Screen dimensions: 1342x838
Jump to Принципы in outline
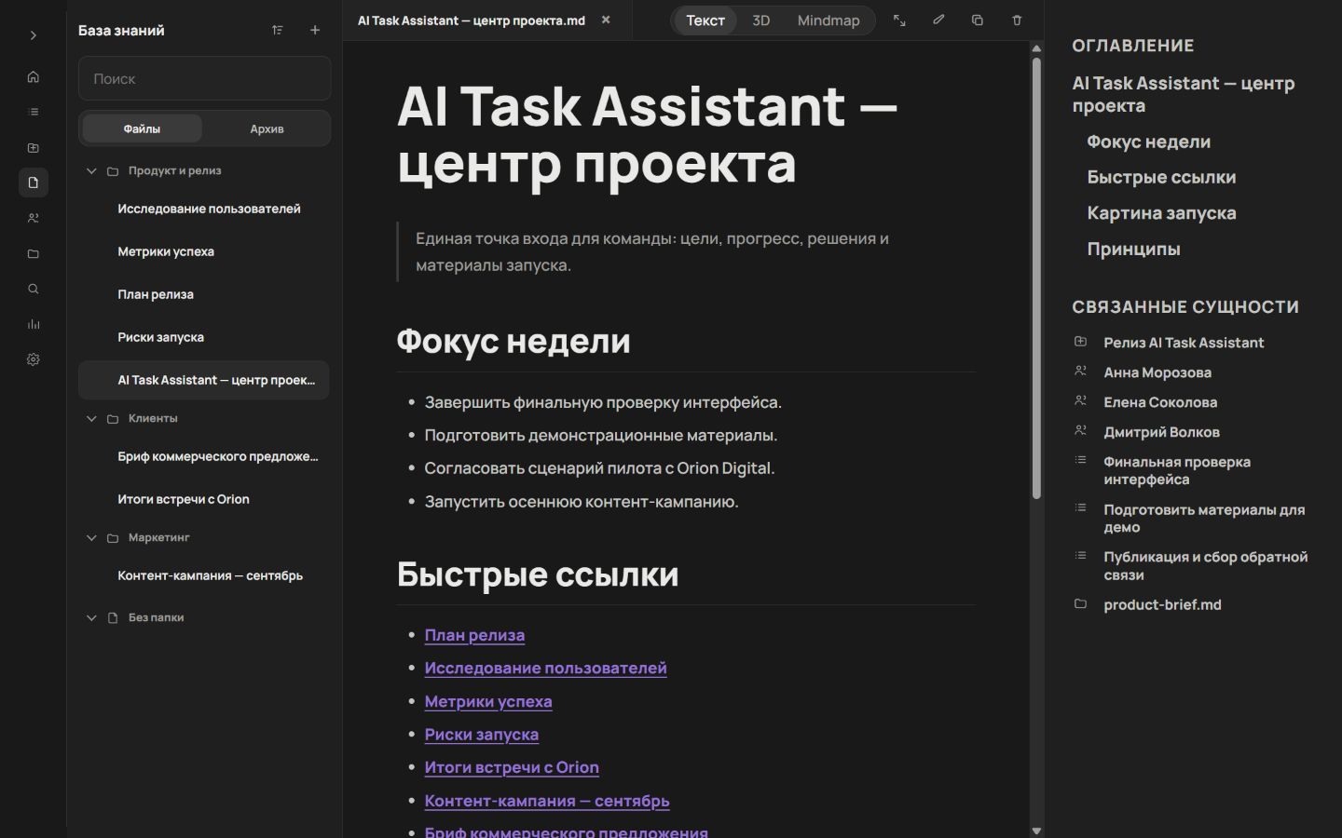[1133, 249]
